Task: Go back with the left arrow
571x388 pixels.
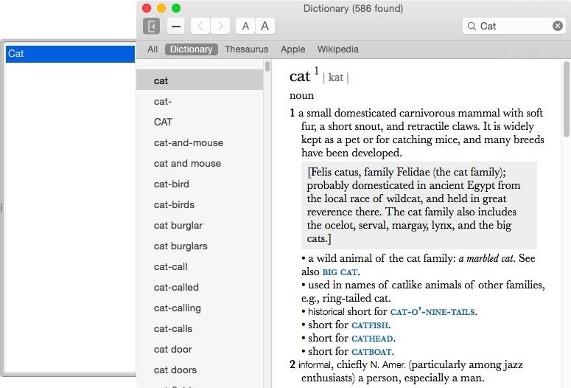Action: click(x=200, y=27)
